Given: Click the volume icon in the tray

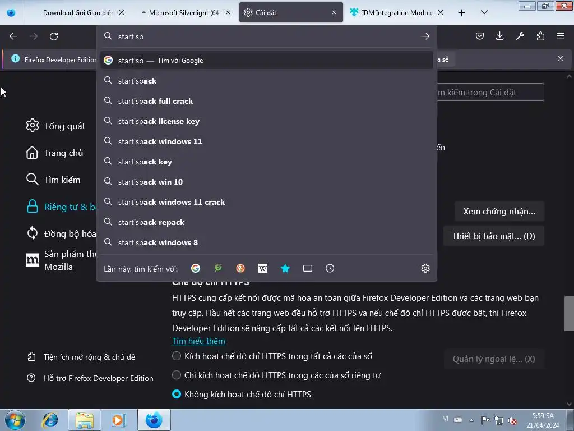Looking at the screenshot, I should pos(512,420).
